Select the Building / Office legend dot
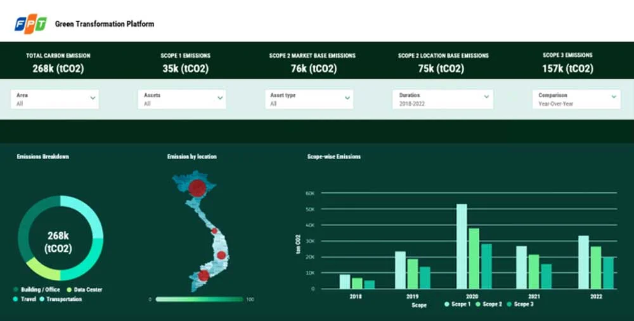This screenshot has height=321, width=634. pyautogui.click(x=16, y=289)
